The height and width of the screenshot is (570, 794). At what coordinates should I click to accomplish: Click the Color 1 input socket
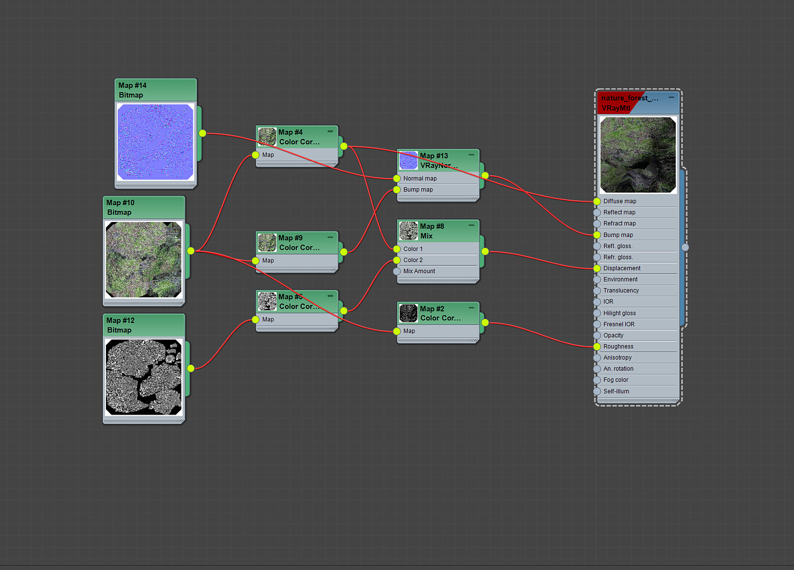tap(397, 249)
